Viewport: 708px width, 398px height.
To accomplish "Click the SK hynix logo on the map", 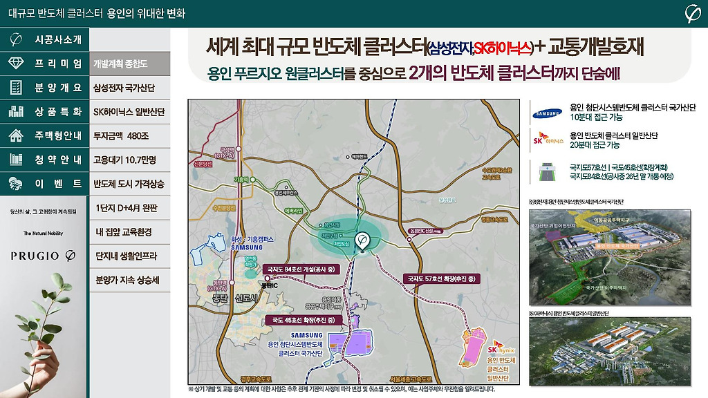I will pyautogui.click(x=501, y=348).
